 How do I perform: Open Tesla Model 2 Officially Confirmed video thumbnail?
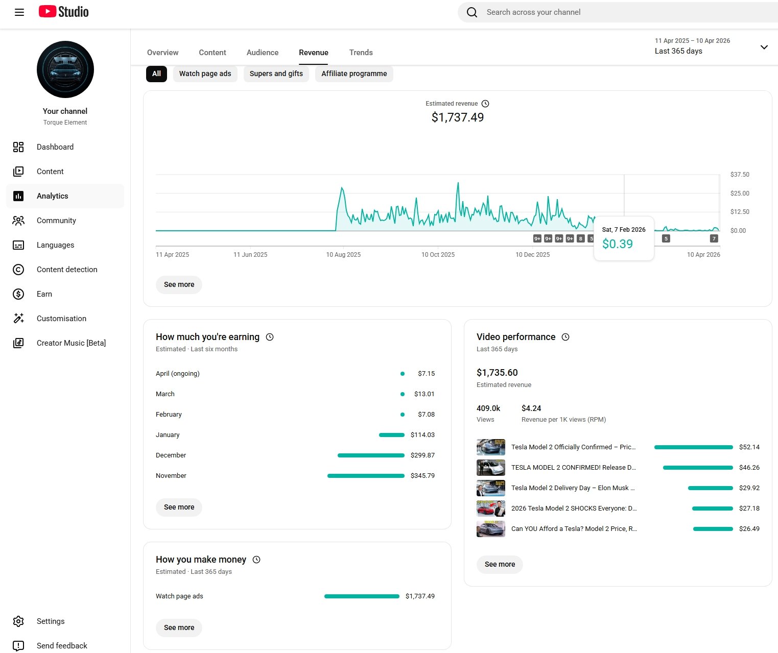coord(491,447)
